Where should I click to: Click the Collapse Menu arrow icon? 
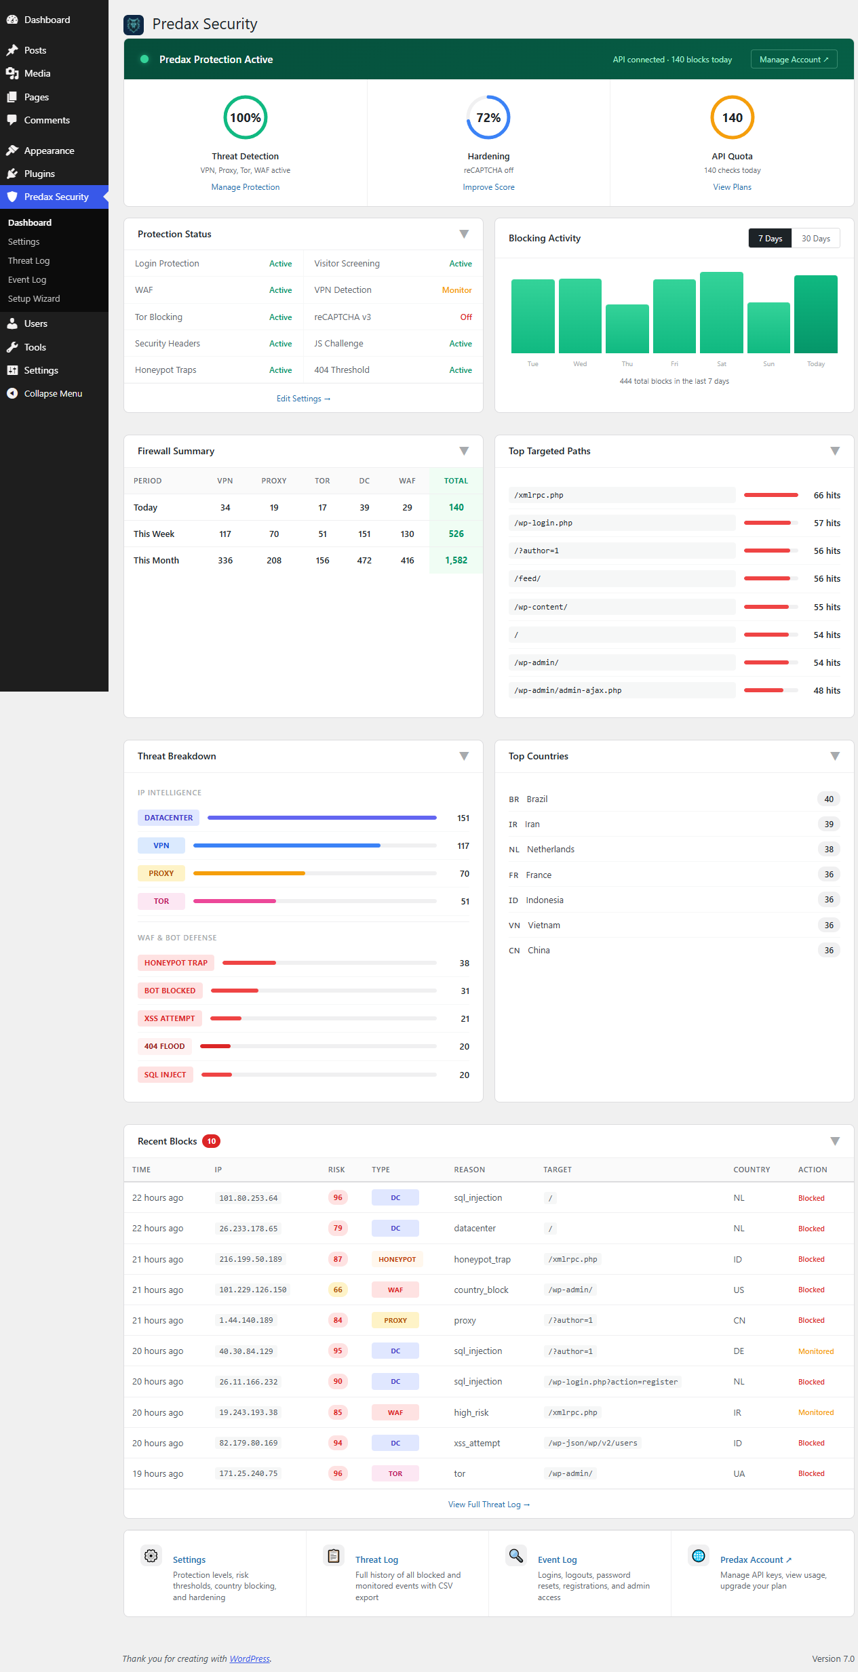point(12,393)
